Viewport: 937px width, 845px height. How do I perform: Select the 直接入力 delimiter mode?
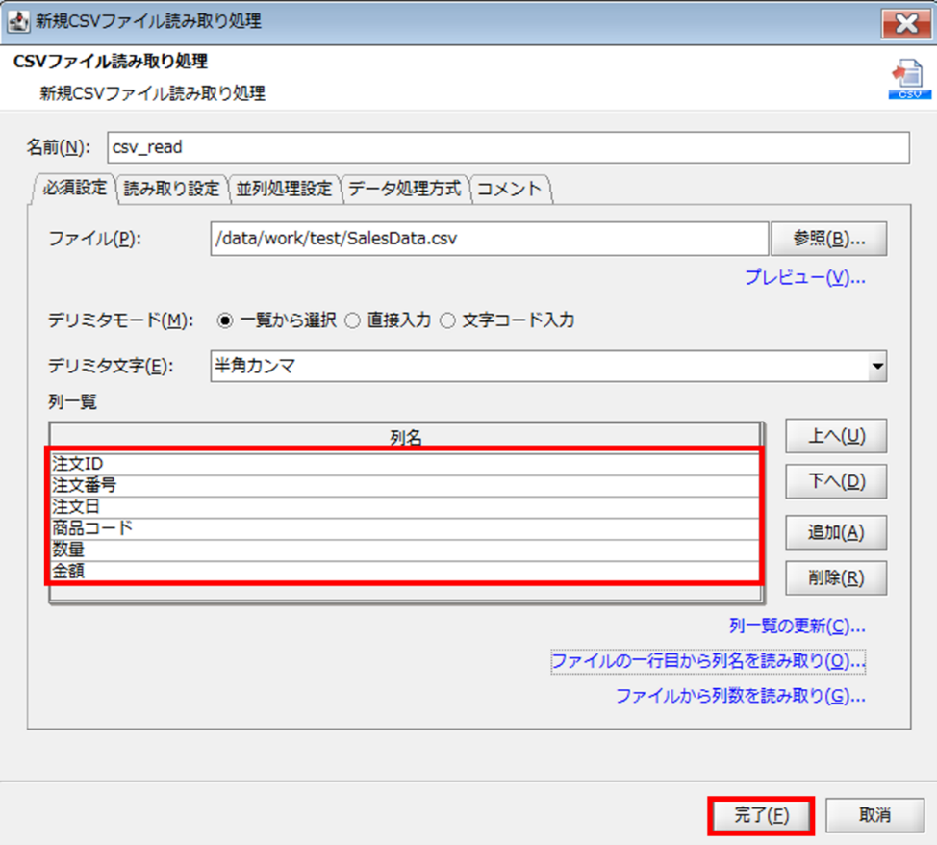[x=352, y=320]
